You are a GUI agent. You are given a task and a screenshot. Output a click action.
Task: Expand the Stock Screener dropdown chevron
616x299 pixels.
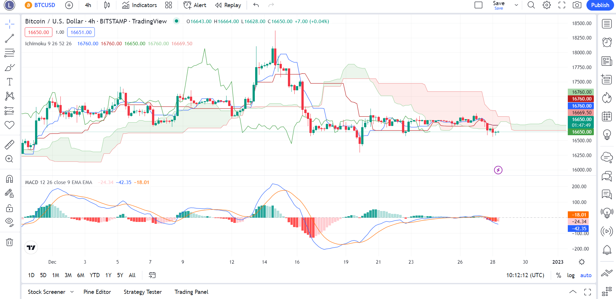click(72, 292)
